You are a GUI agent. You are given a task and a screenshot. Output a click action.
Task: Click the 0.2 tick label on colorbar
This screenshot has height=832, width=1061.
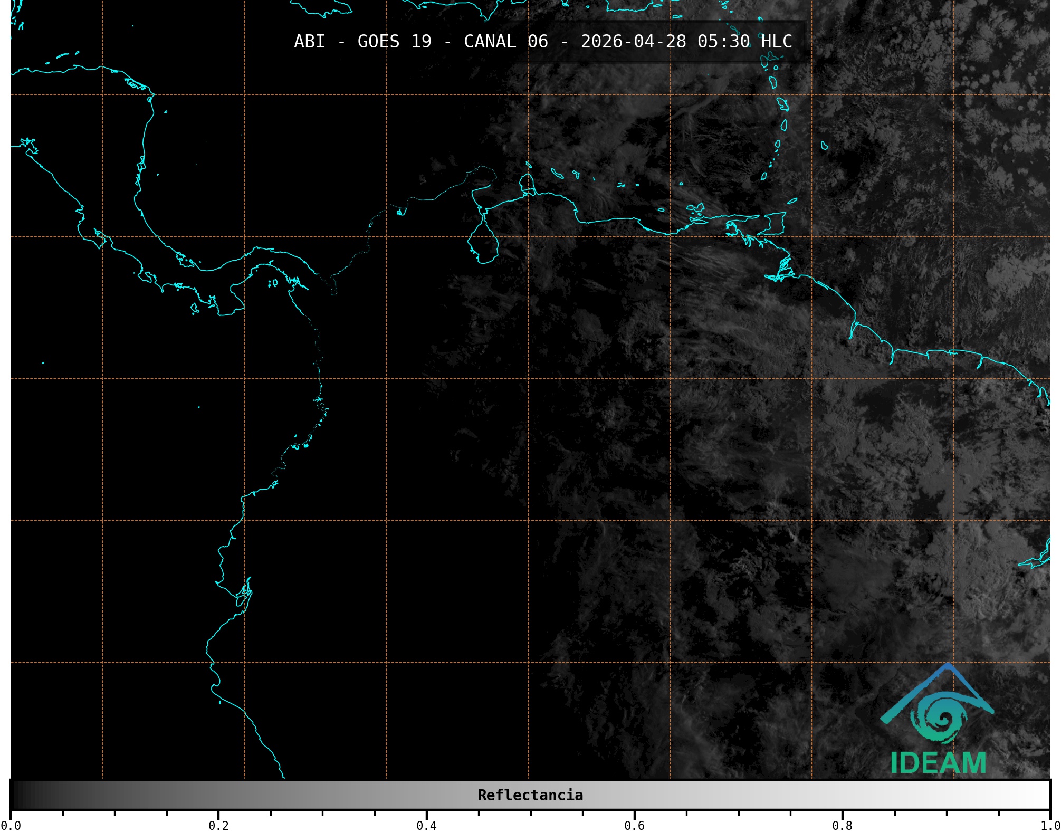pos(218,825)
